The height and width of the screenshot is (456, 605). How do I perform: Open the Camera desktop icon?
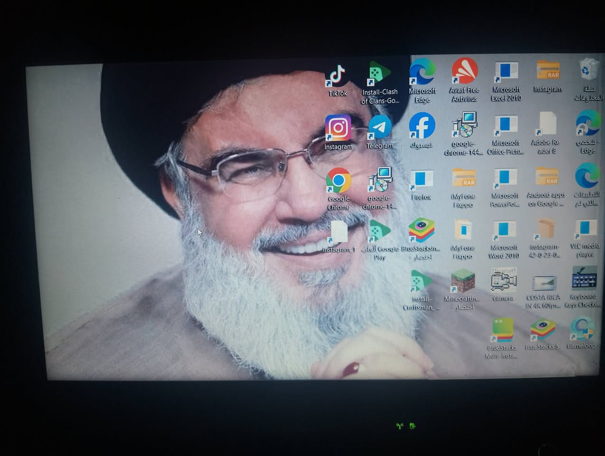(503, 281)
